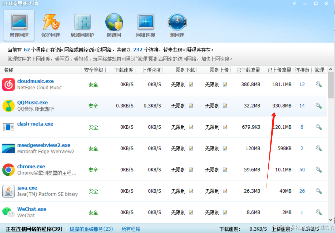Click the java.exe app icon

[8, 191]
